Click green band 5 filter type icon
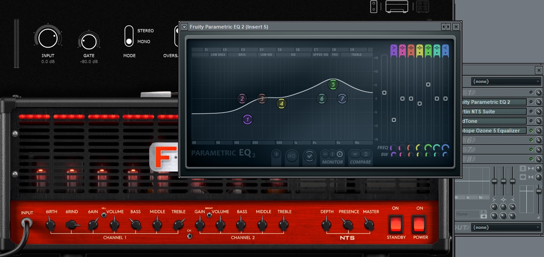Image resolution: width=544 pixels, height=257 pixels. coord(428,49)
